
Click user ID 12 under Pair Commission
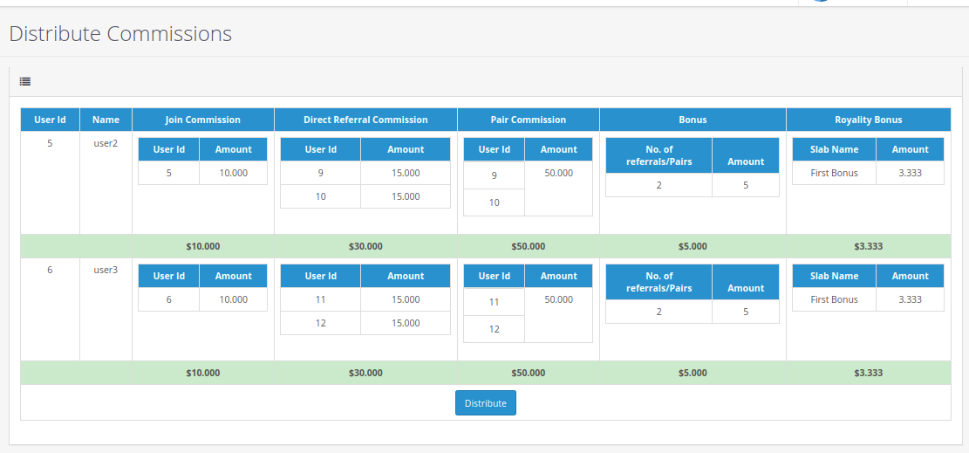coord(494,329)
